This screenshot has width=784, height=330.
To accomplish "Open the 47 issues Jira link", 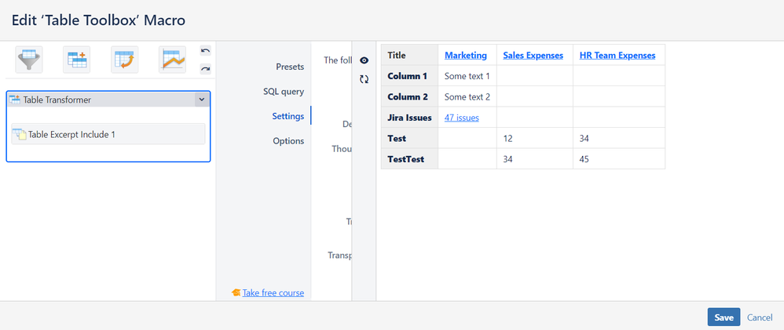I will [x=461, y=118].
